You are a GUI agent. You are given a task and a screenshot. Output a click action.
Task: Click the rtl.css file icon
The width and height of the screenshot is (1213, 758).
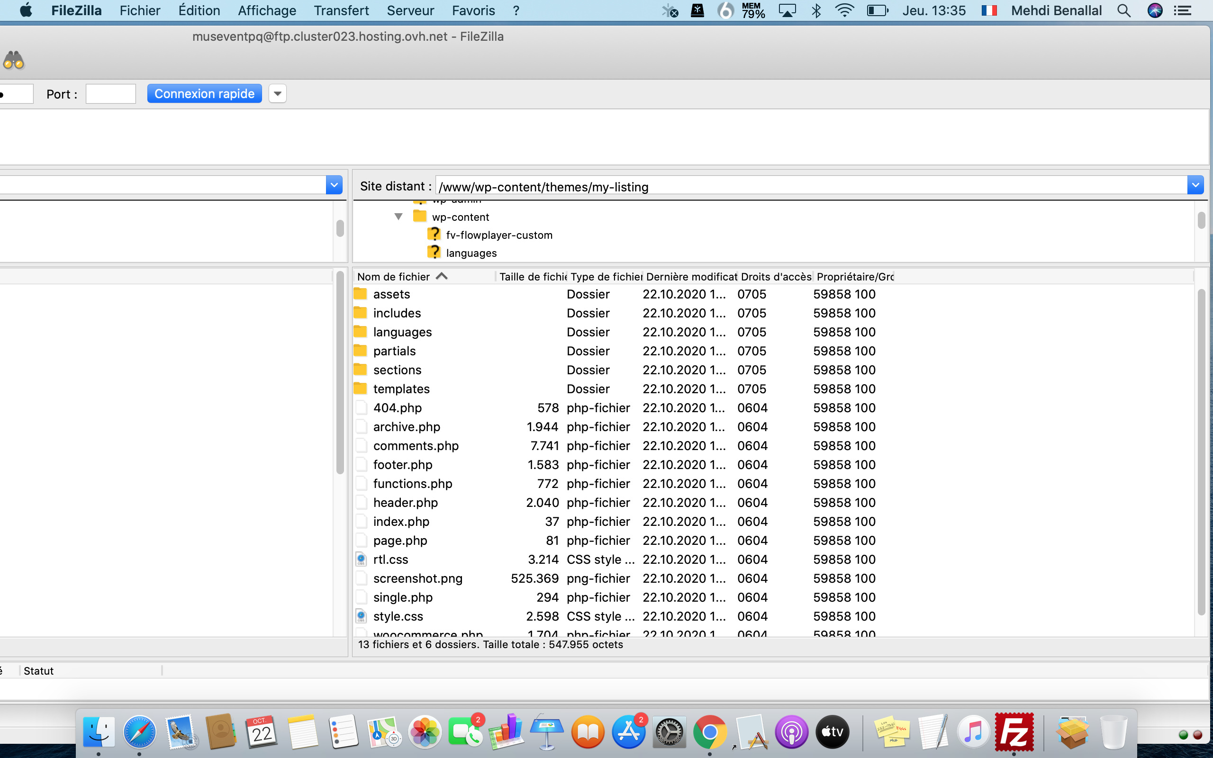[361, 559]
